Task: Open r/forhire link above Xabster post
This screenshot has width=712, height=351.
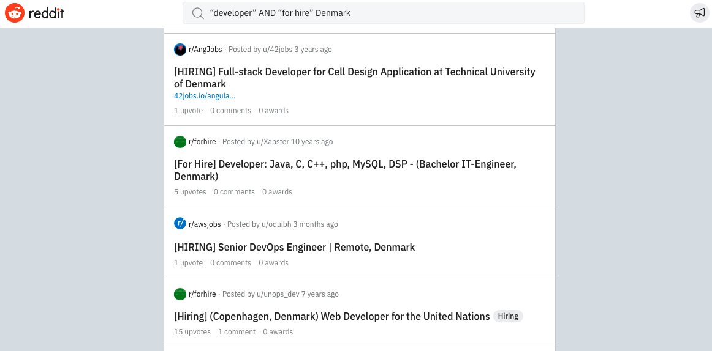Action: (203, 142)
